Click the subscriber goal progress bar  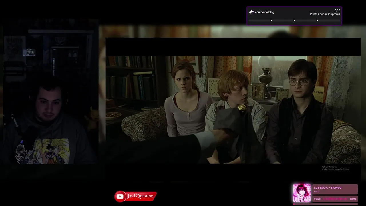[294, 21]
